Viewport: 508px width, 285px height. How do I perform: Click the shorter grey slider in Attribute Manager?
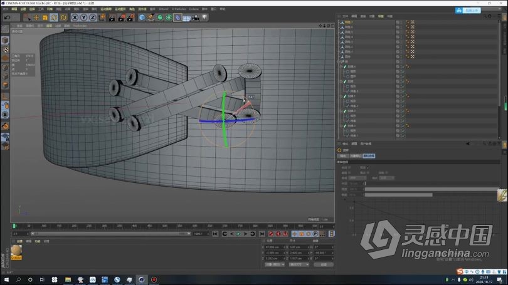pos(398,195)
